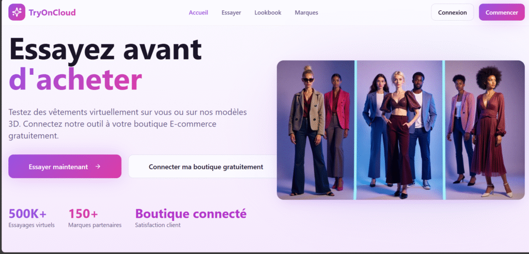Click the arrow icon in Essayer maintenant
This screenshot has height=254, width=529.
pos(98,167)
